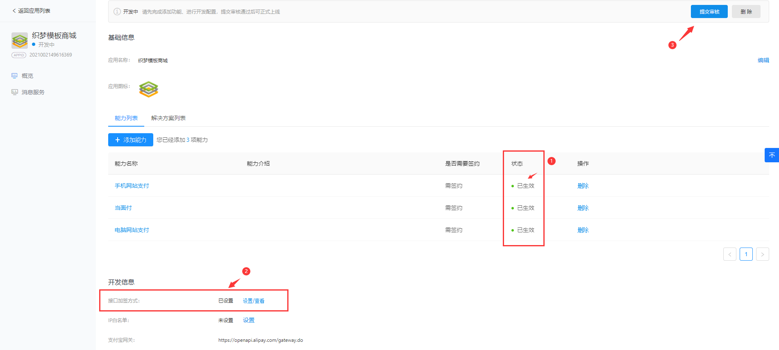
Task: Select the 能力列表 tab
Action: 126,118
